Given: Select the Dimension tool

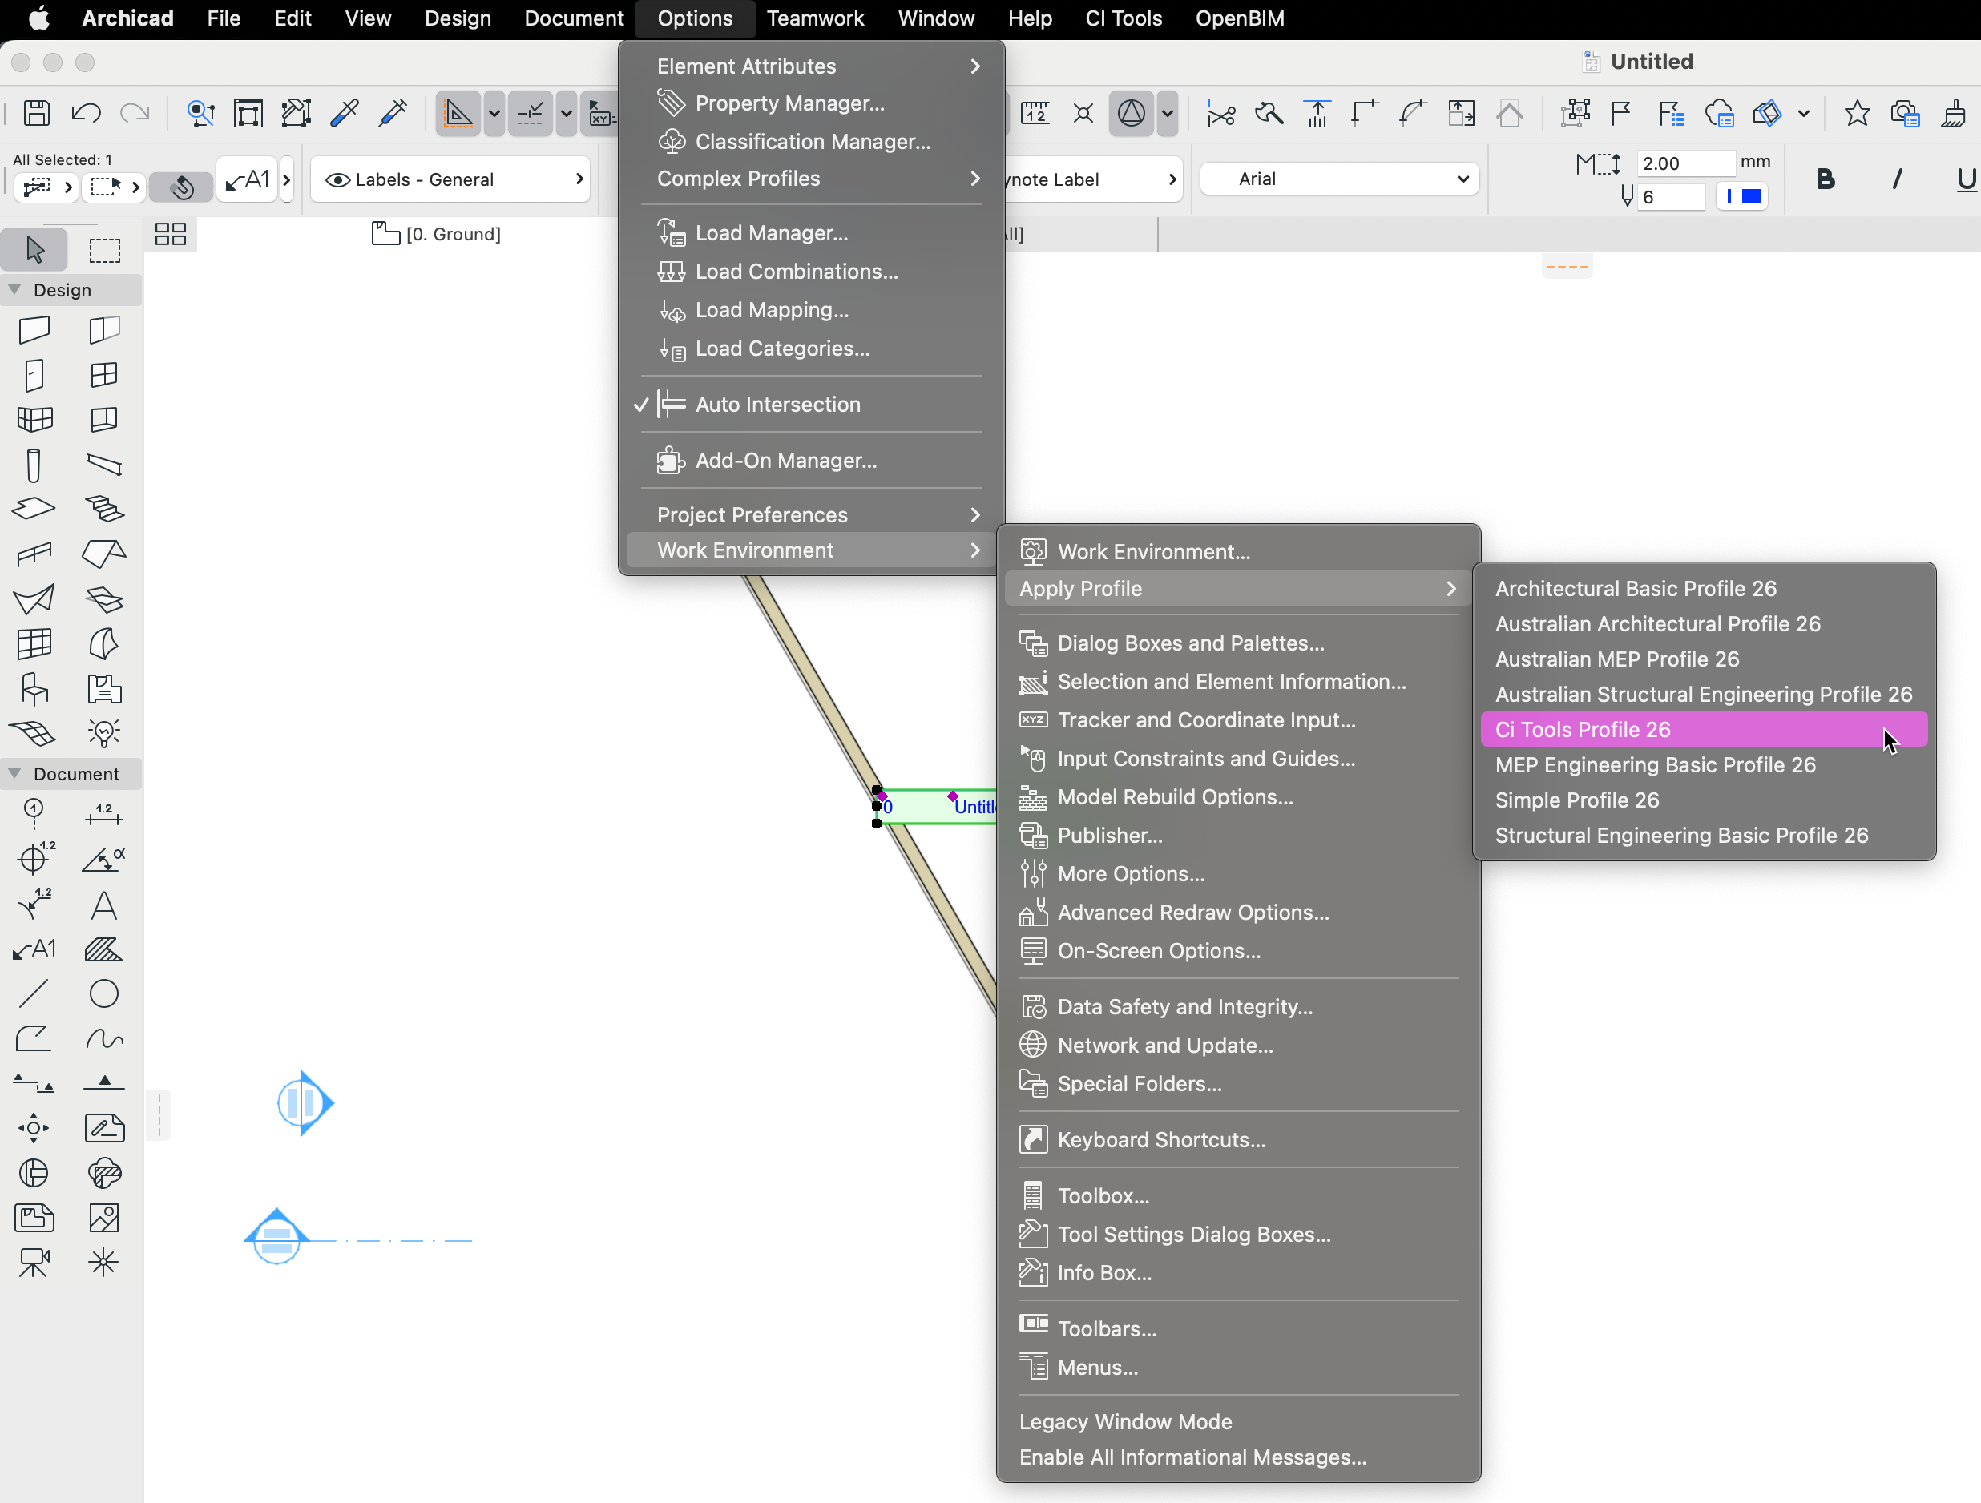Looking at the screenshot, I should 104,814.
